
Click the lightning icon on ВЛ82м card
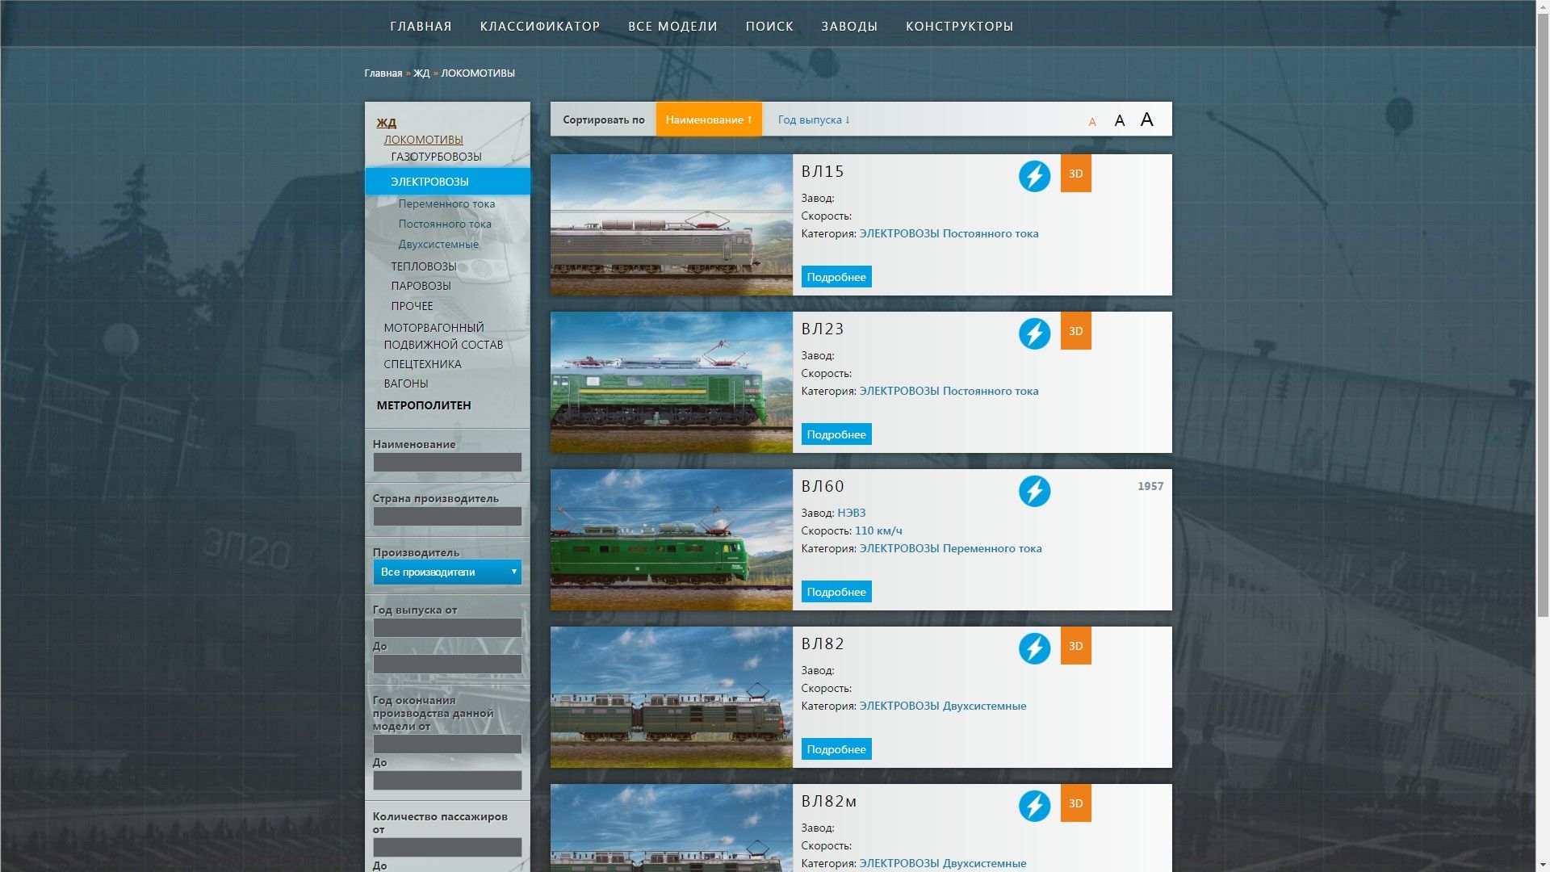click(x=1034, y=806)
